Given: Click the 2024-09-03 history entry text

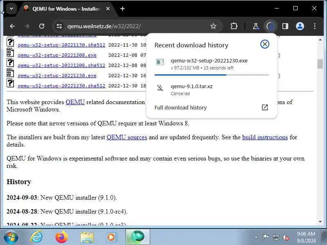Looking at the screenshot, I should pyautogui.click(x=62, y=198).
